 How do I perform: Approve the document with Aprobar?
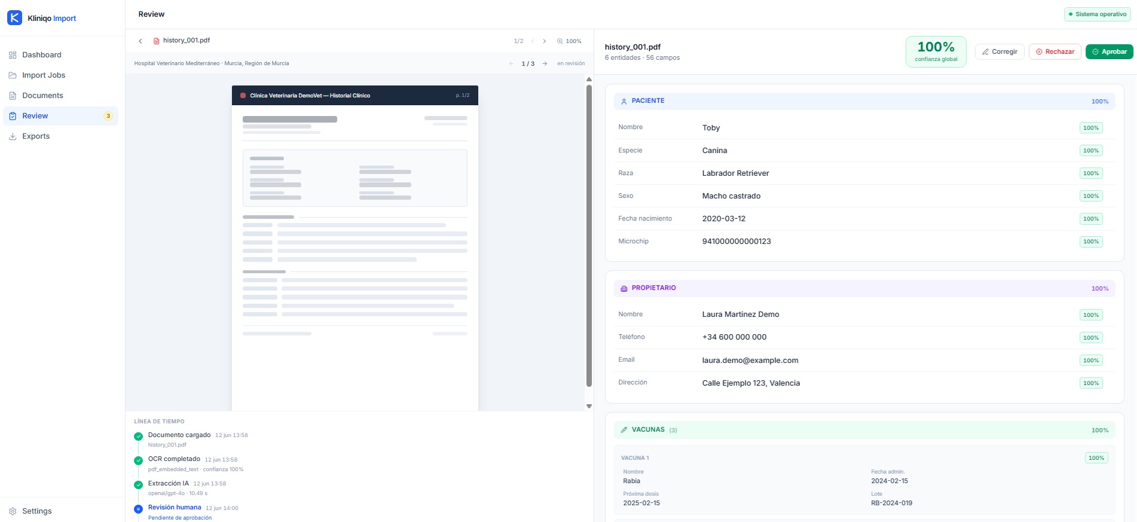[x=1110, y=52]
